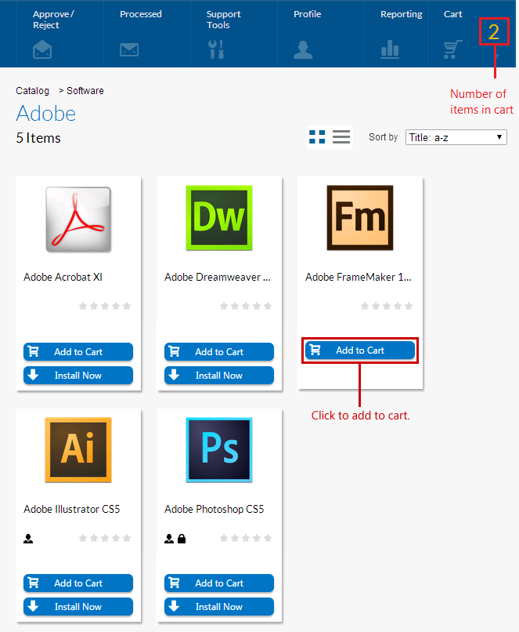Open the Dreamweaver Dw product icon
The height and width of the screenshot is (632, 519).
point(219,218)
